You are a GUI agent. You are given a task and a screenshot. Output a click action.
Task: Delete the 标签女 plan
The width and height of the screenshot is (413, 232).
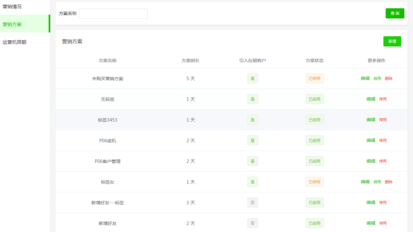(389, 182)
